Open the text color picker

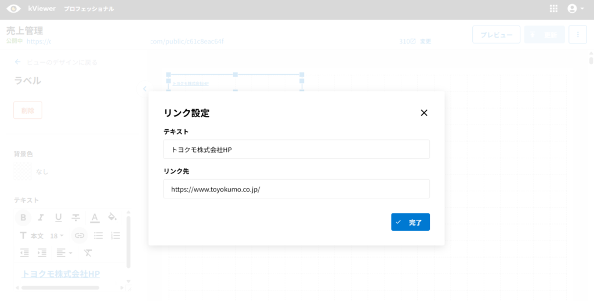(x=95, y=217)
